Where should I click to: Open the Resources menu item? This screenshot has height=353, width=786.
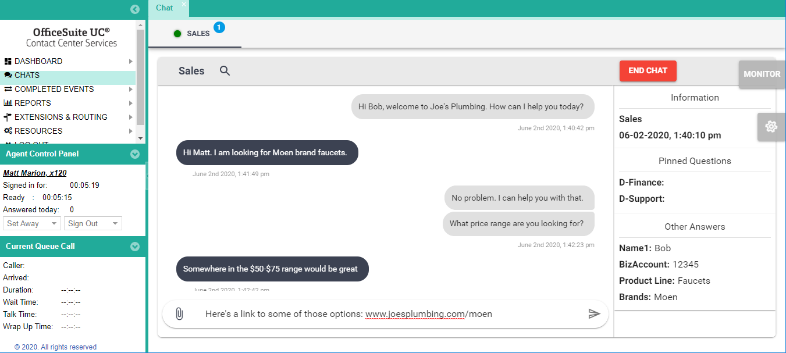click(38, 131)
